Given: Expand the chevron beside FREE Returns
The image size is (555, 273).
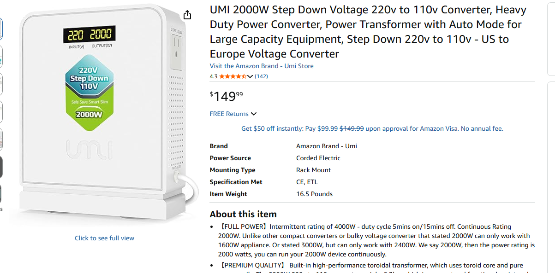Looking at the screenshot, I should click(254, 114).
